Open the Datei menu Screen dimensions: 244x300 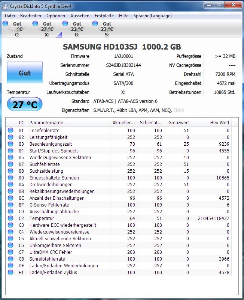coord(10,16)
